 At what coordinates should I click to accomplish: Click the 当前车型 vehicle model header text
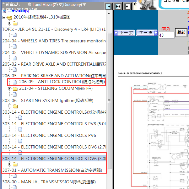pyautogui.click(x=44, y=6)
